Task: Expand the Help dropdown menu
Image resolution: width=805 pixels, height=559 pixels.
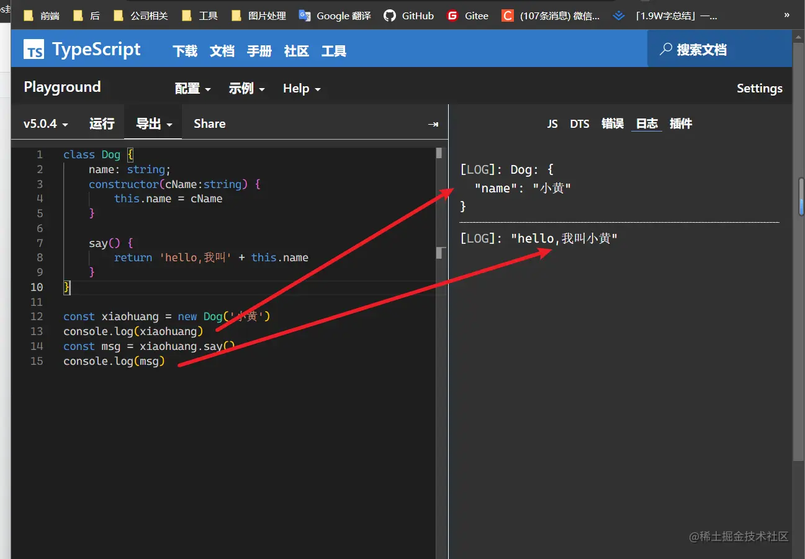Action: pyautogui.click(x=302, y=89)
